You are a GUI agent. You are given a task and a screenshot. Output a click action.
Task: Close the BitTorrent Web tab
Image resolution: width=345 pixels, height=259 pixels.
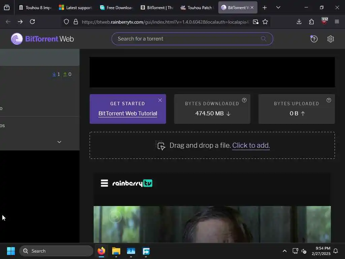(x=252, y=7)
